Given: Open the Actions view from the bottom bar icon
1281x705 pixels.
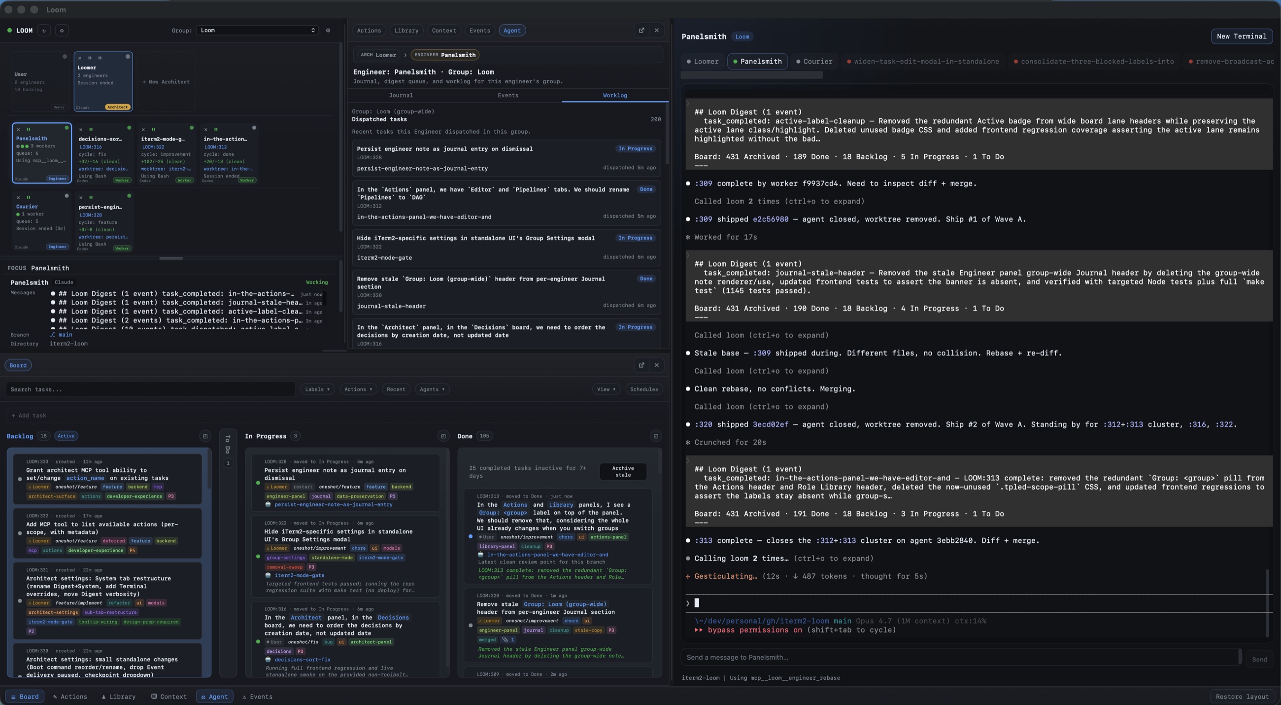Looking at the screenshot, I should tap(69, 697).
